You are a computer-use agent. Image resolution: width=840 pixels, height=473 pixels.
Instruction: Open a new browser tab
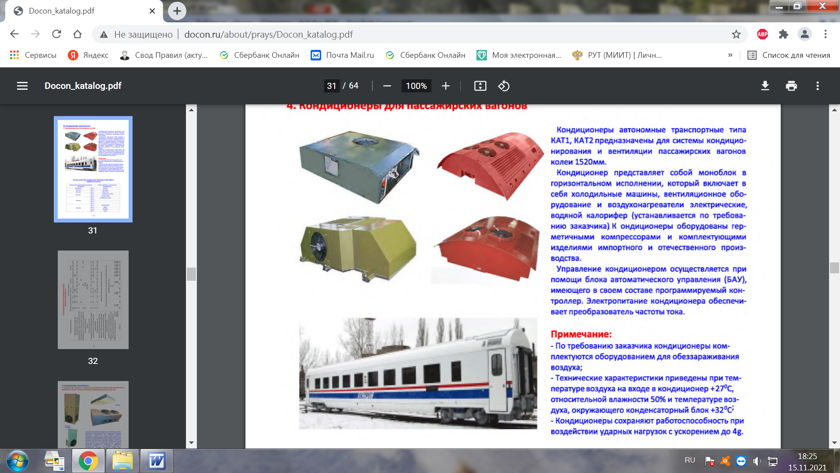[177, 11]
